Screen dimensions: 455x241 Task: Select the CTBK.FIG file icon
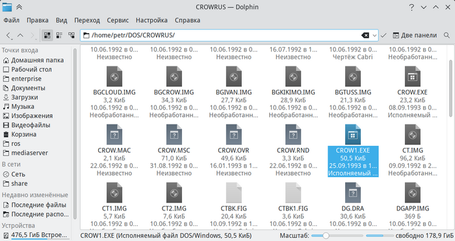coord(233,193)
